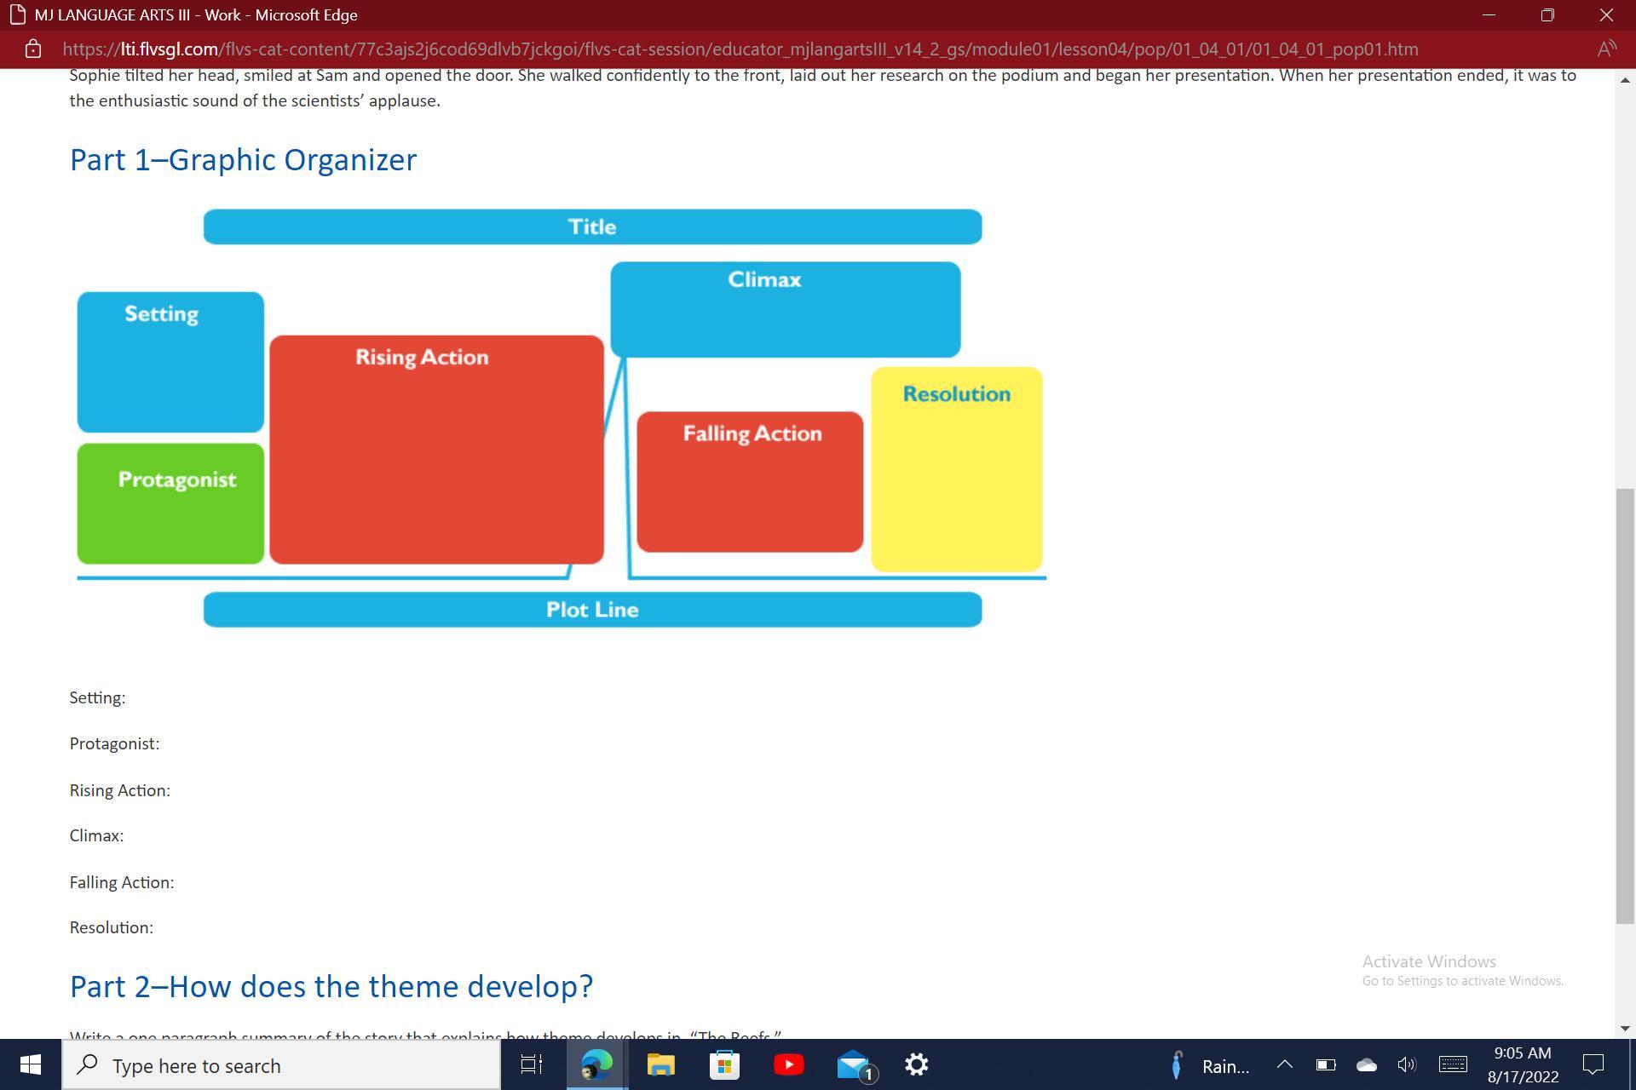This screenshot has width=1636, height=1090.
Task: Click the scrollbar up arrow
Action: pyautogui.click(x=1625, y=80)
